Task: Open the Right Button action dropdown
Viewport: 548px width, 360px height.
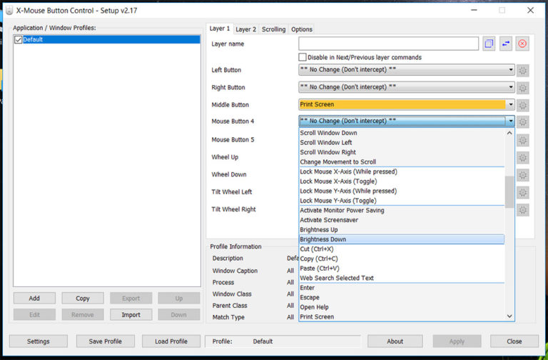Action: tap(407, 86)
